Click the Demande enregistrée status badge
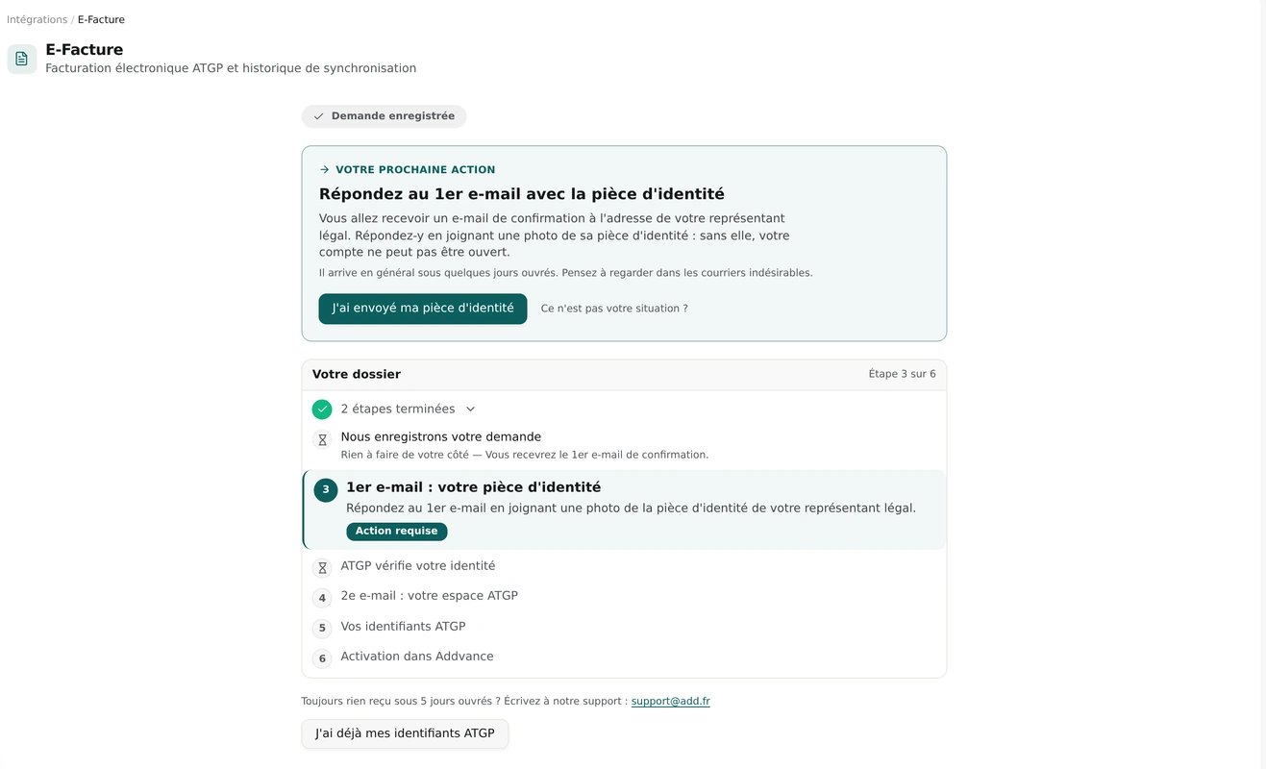Screen dimensions: 1266x769 coord(384,116)
